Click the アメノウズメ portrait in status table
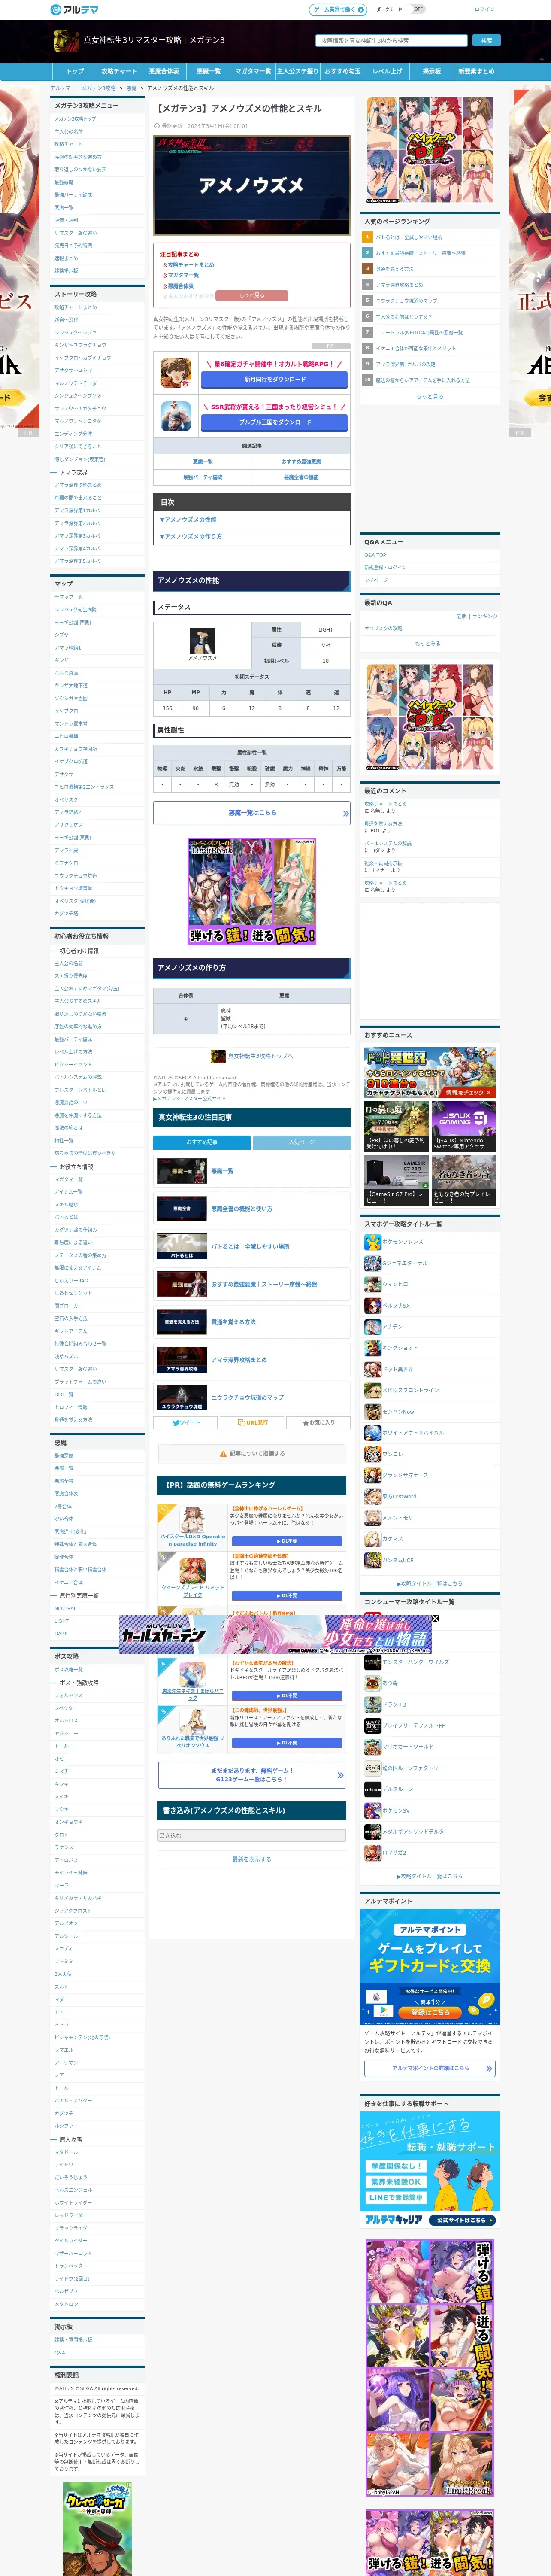Image resolution: width=551 pixels, height=2576 pixels. 202,641
